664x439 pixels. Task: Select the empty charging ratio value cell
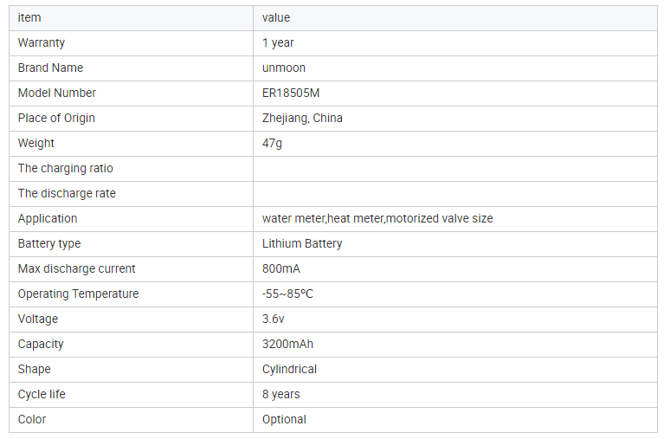click(x=455, y=169)
